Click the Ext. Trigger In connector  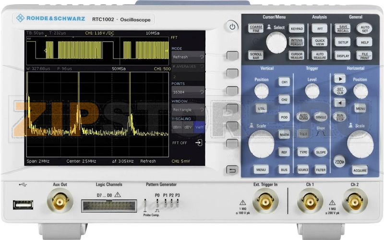(x=265, y=202)
